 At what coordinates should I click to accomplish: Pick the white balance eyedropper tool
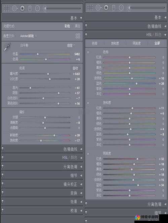click(7, 47)
